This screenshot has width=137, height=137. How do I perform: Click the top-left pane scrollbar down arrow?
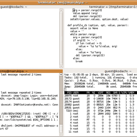click(61, 66)
